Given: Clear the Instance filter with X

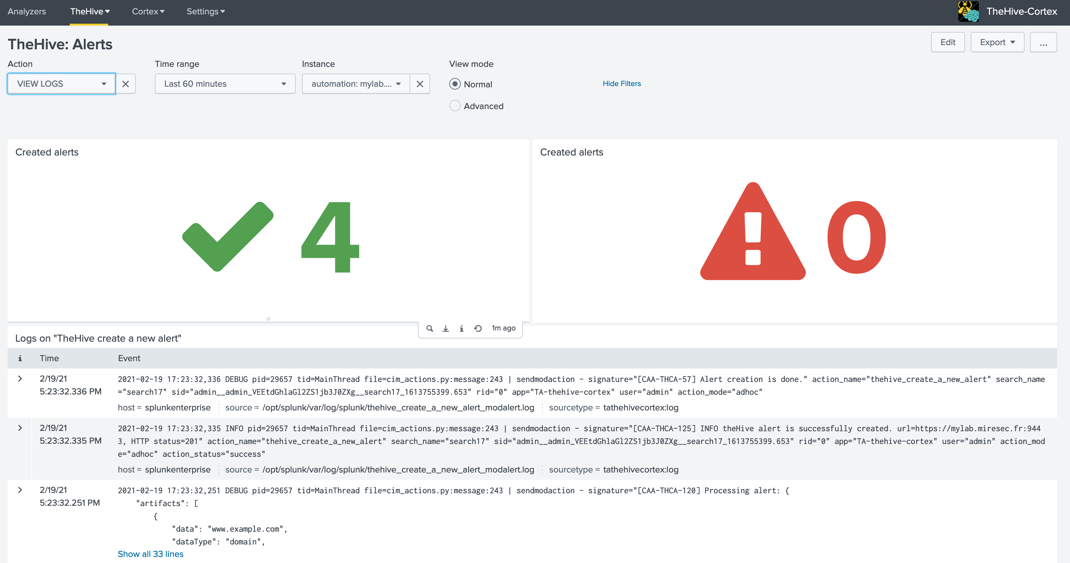Looking at the screenshot, I should pyautogui.click(x=419, y=84).
